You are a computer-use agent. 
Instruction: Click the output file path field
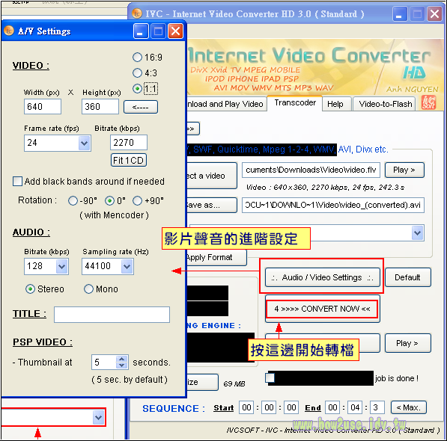point(333,205)
